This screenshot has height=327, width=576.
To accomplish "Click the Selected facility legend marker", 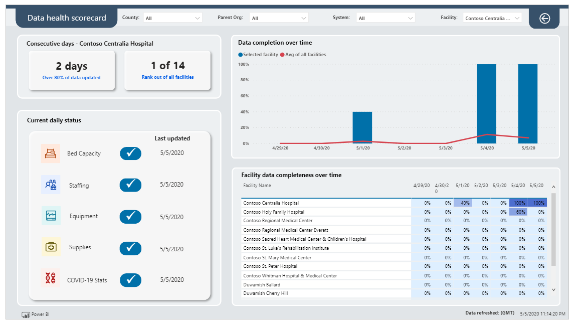I will (x=241, y=55).
